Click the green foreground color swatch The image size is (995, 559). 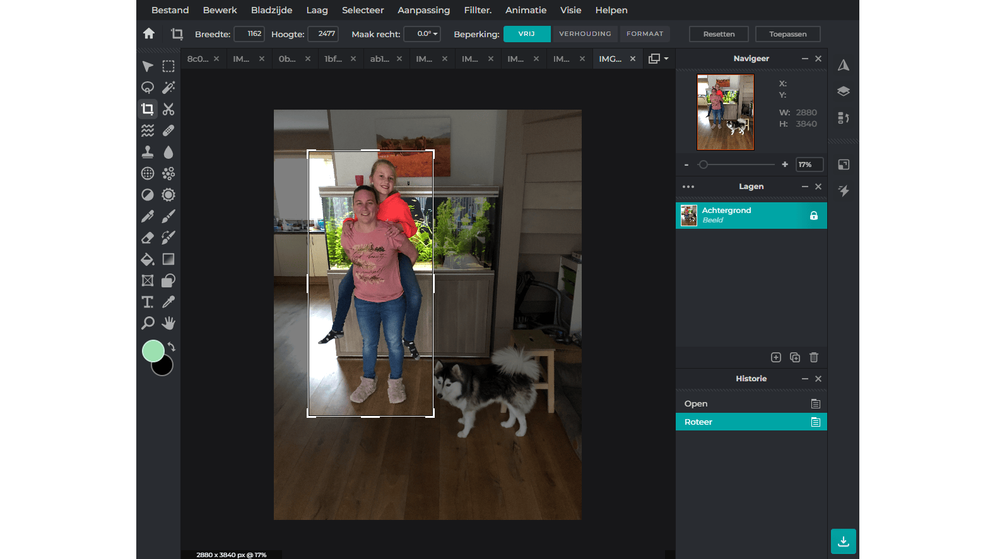click(153, 351)
